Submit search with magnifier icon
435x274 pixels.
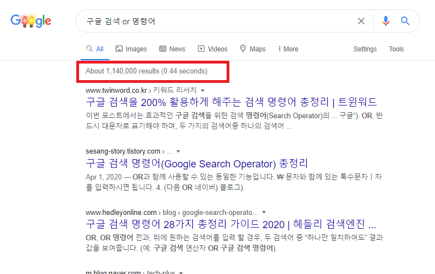pyautogui.click(x=405, y=21)
